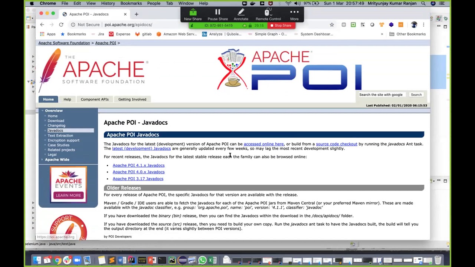Open the Window menu

186,3
